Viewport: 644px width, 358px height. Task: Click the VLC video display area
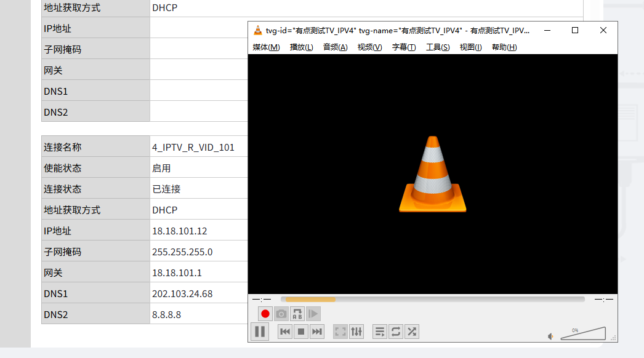coord(432,173)
